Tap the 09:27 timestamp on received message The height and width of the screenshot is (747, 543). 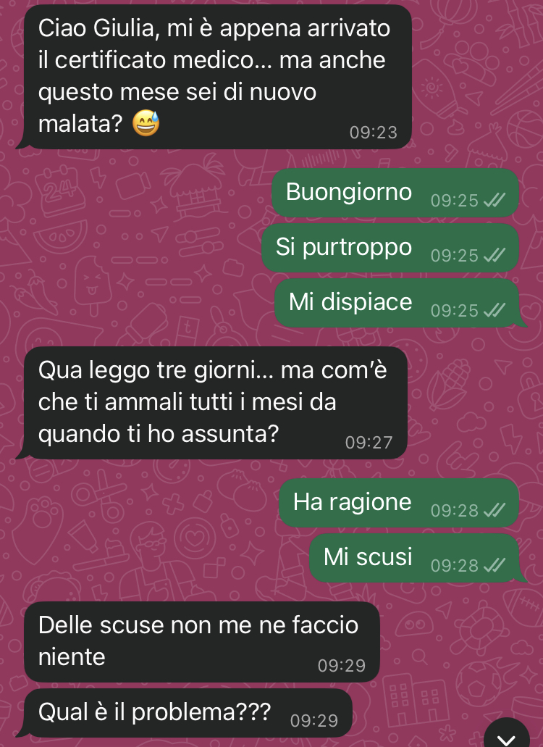[369, 443]
